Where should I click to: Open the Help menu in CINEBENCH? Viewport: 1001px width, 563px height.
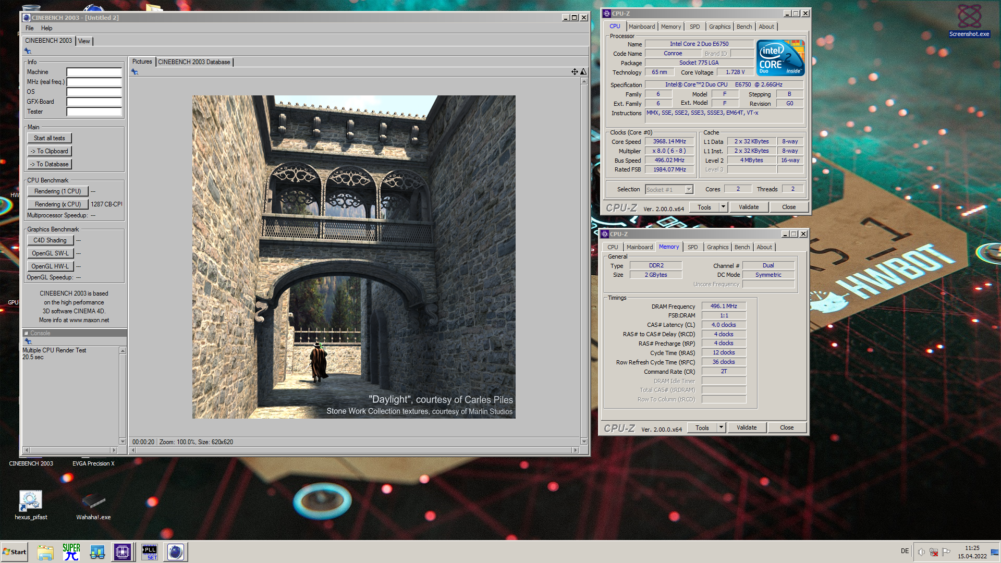[x=46, y=28]
